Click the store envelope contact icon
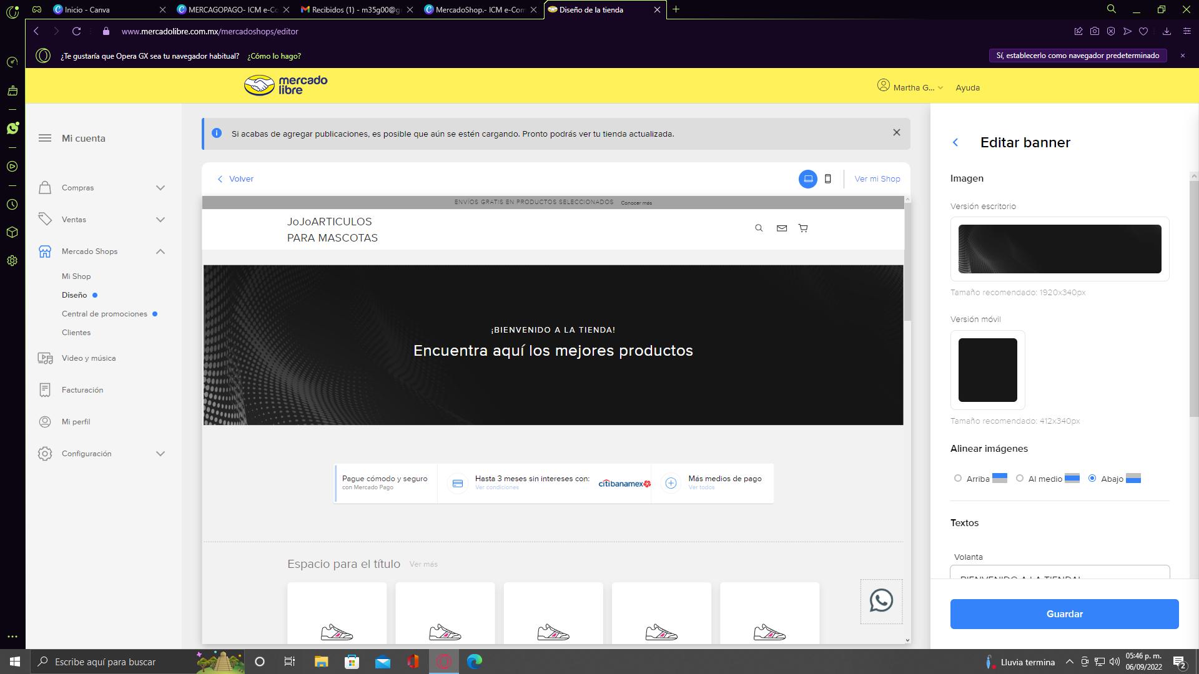 781,228
